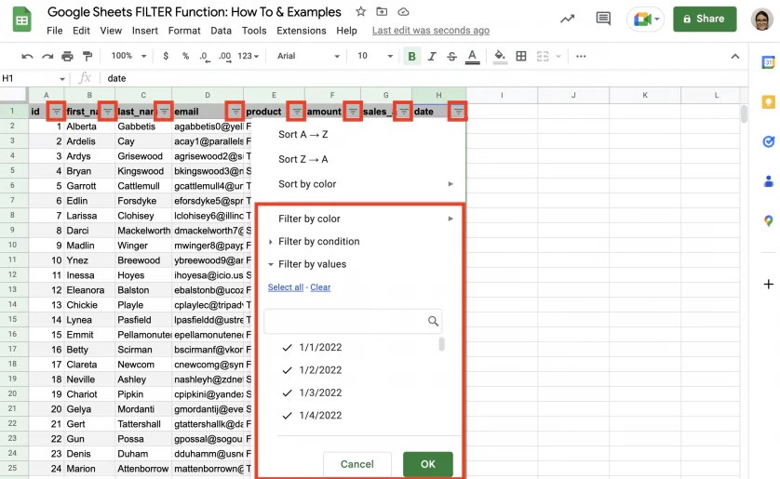Select the Paint format tool
Viewport: 780px width, 479px height.
click(x=87, y=56)
